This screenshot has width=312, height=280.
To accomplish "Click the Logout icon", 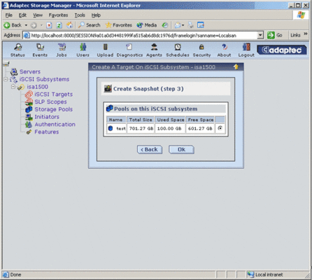I will (246, 47).
